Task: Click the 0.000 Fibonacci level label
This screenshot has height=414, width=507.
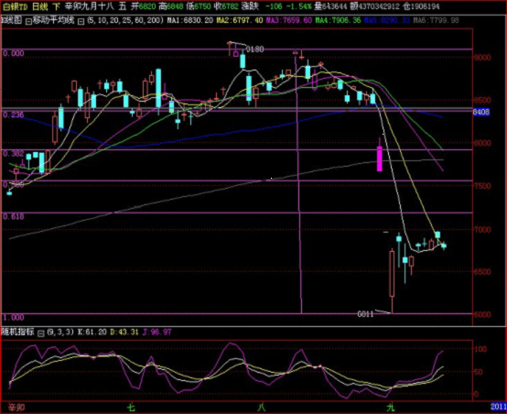Action: pos(13,53)
